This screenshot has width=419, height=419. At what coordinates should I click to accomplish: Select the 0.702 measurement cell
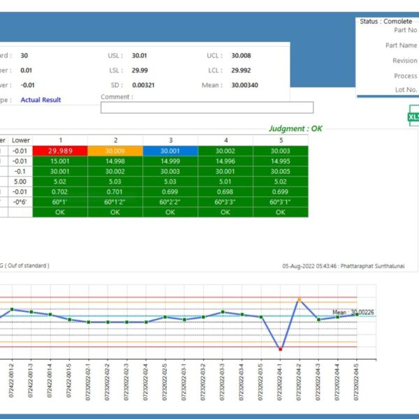(x=60, y=191)
